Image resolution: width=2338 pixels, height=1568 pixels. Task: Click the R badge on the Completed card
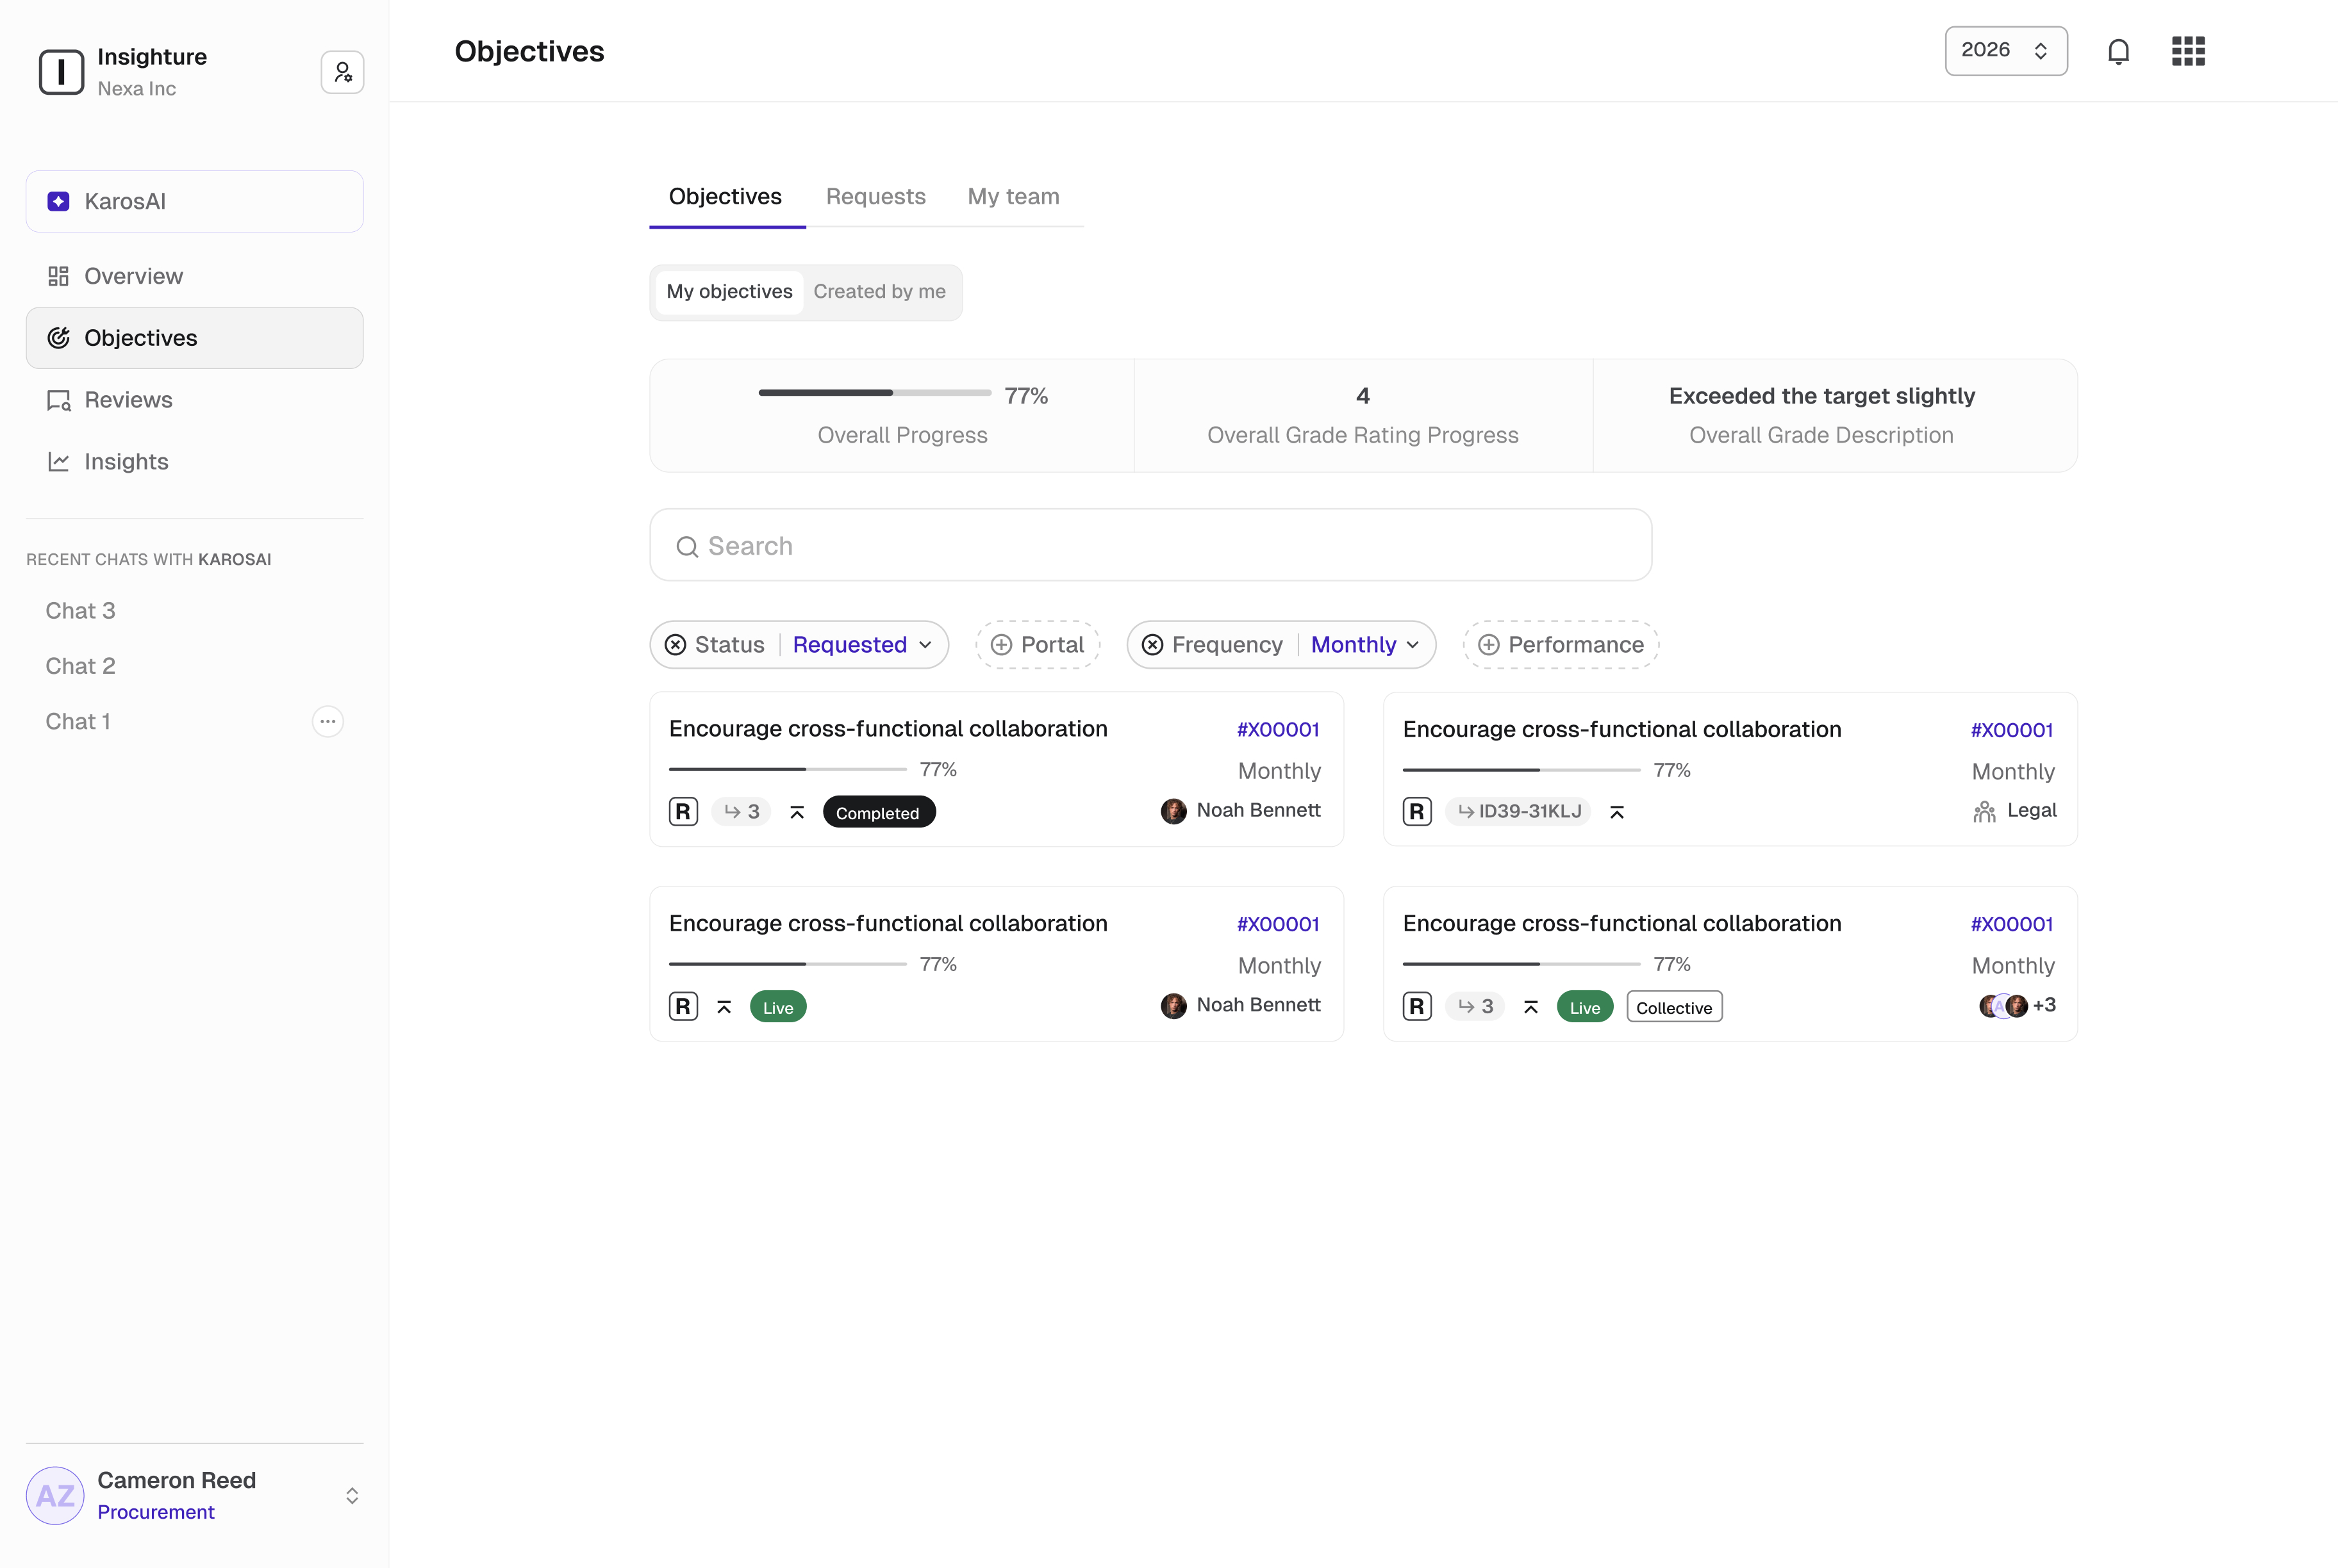[683, 811]
